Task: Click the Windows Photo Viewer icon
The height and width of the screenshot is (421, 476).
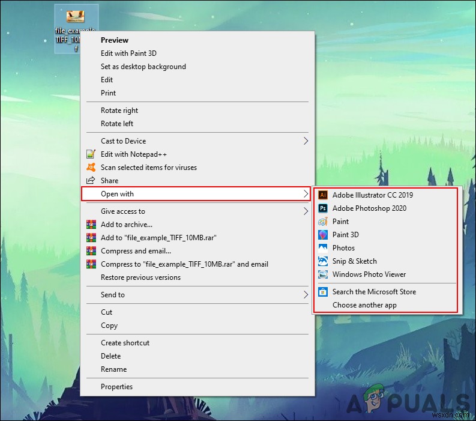Action: [323, 274]
